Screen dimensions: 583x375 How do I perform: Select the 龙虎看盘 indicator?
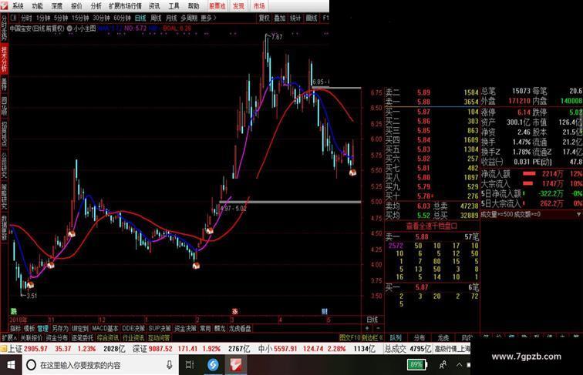pyautogui.click(x=240, y=329)
